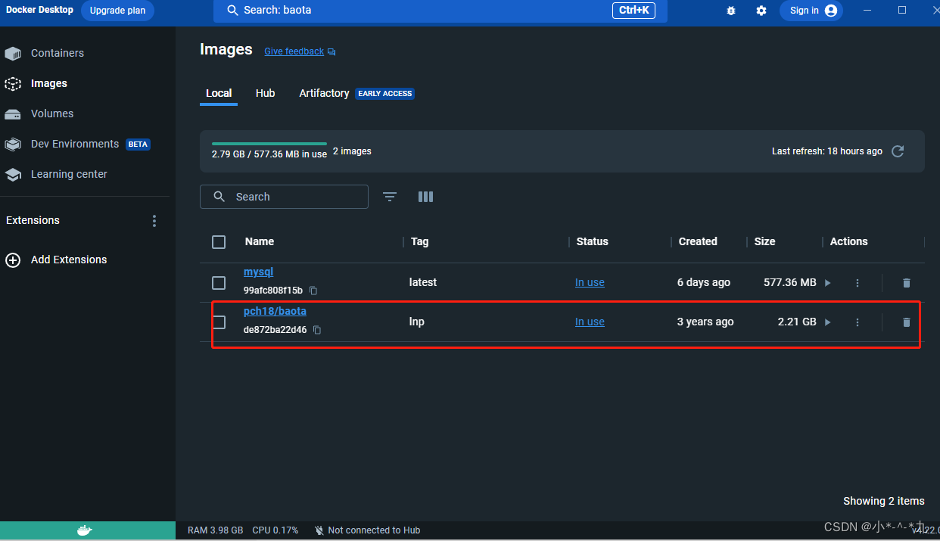
Task: Check the mysql image checkbox
Action: tap(219, 283)
